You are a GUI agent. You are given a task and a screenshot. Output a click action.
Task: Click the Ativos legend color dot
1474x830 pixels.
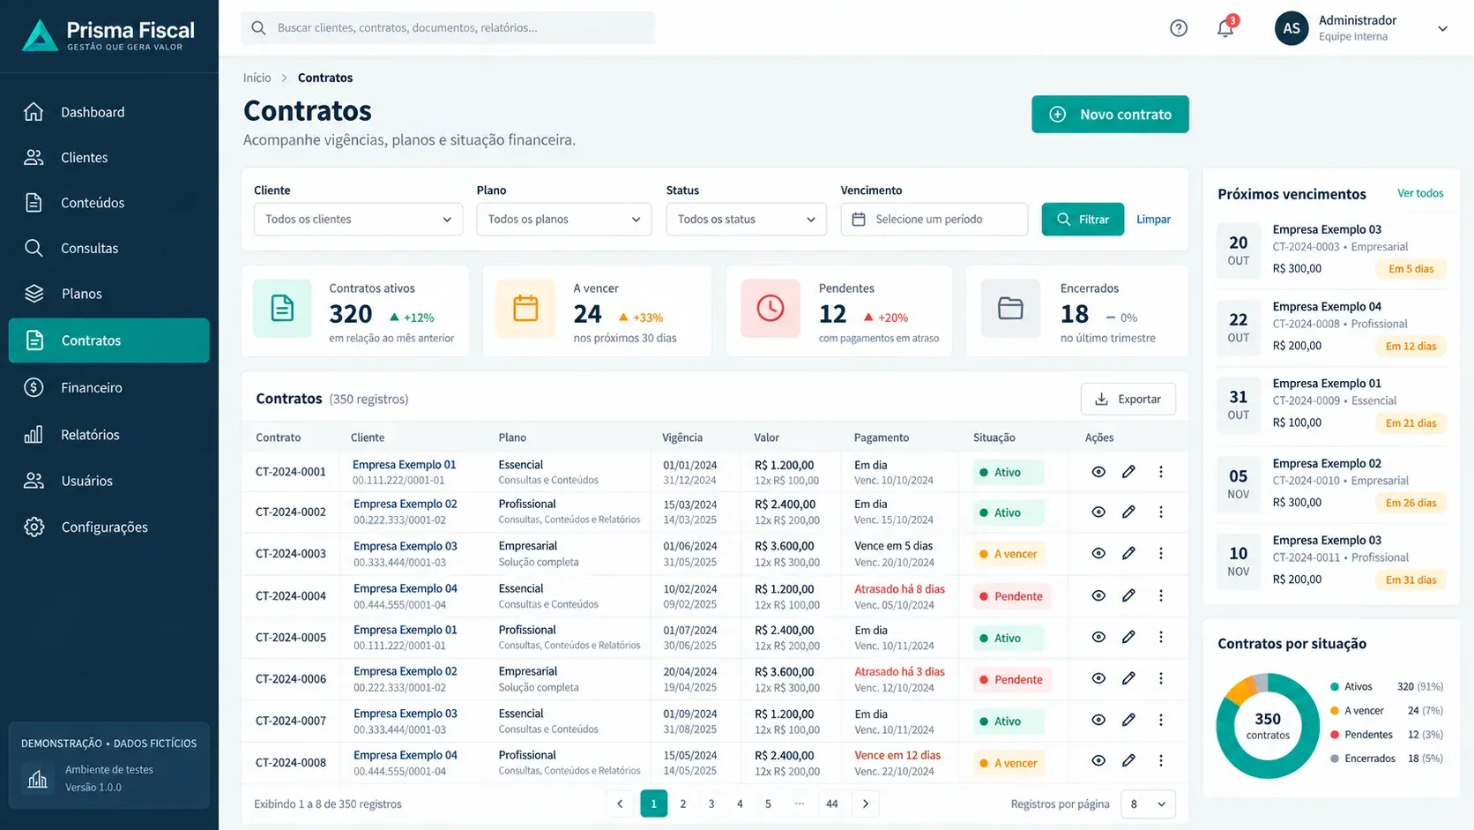(1335, 686)
